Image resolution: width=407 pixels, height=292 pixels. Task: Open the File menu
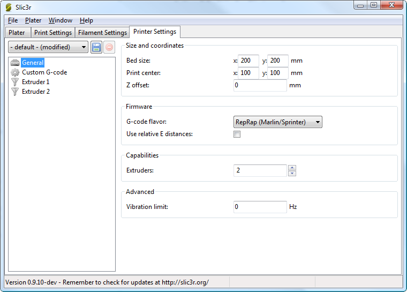13,20
